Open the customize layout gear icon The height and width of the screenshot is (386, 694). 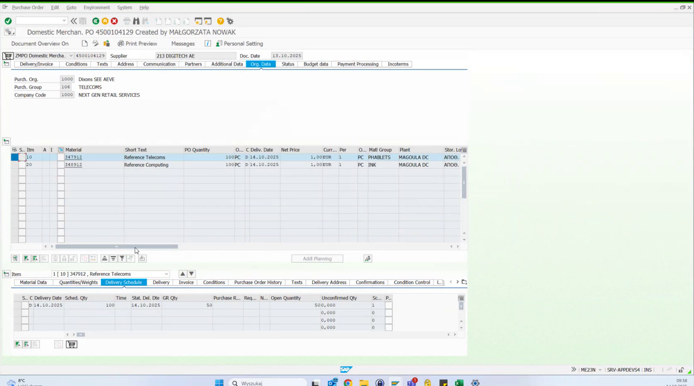[229, 21]
